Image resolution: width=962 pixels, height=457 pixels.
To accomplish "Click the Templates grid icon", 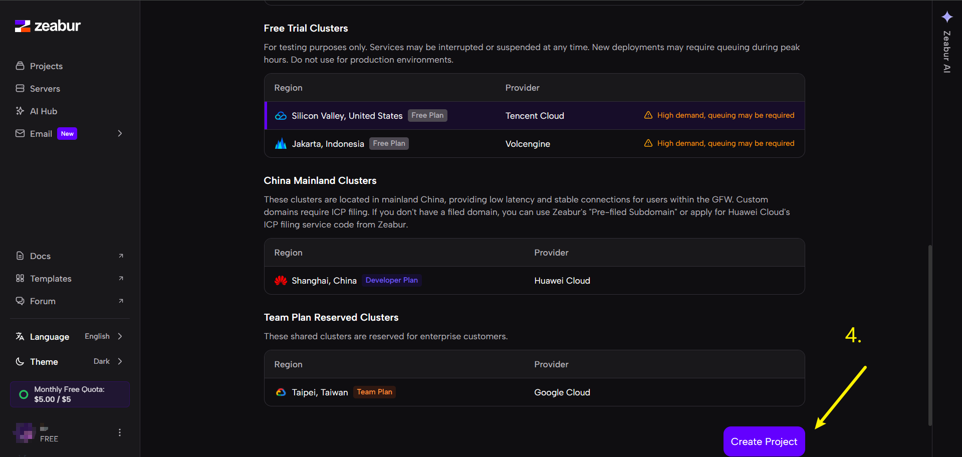I will point(20,279).
